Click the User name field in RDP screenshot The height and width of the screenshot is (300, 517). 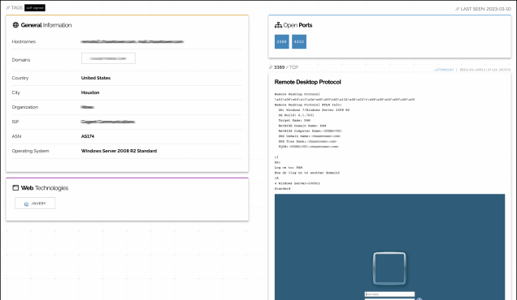[x=389, y=294]
